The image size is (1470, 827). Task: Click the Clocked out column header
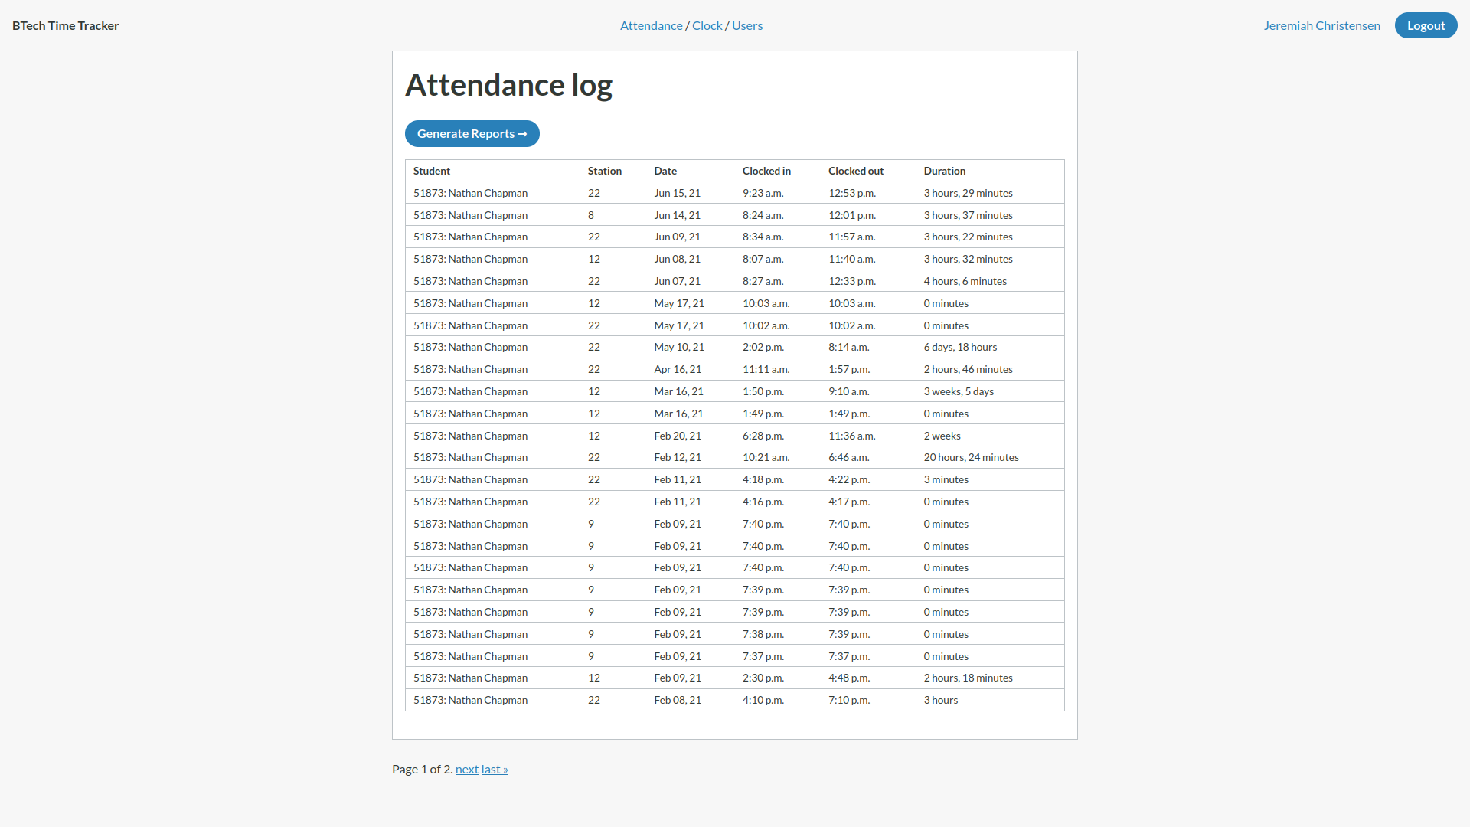point(855,171)
